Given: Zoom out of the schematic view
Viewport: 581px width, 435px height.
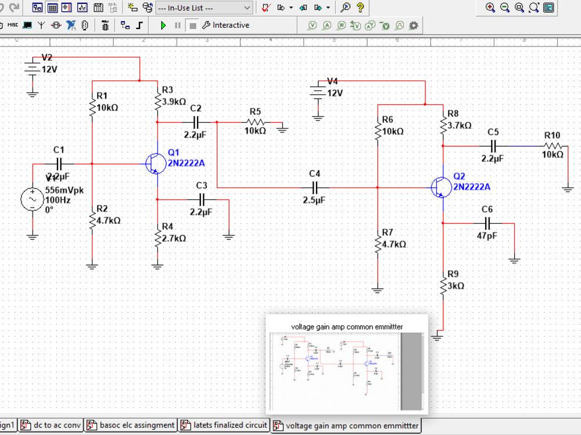Looking at the screenshot, I should click(504, 8).
